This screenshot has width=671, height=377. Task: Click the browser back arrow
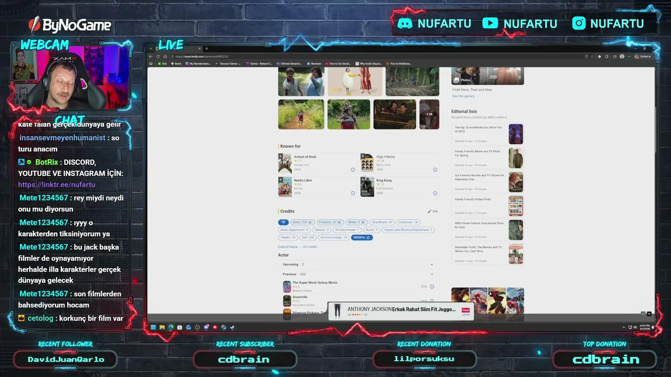pos(151,57)
